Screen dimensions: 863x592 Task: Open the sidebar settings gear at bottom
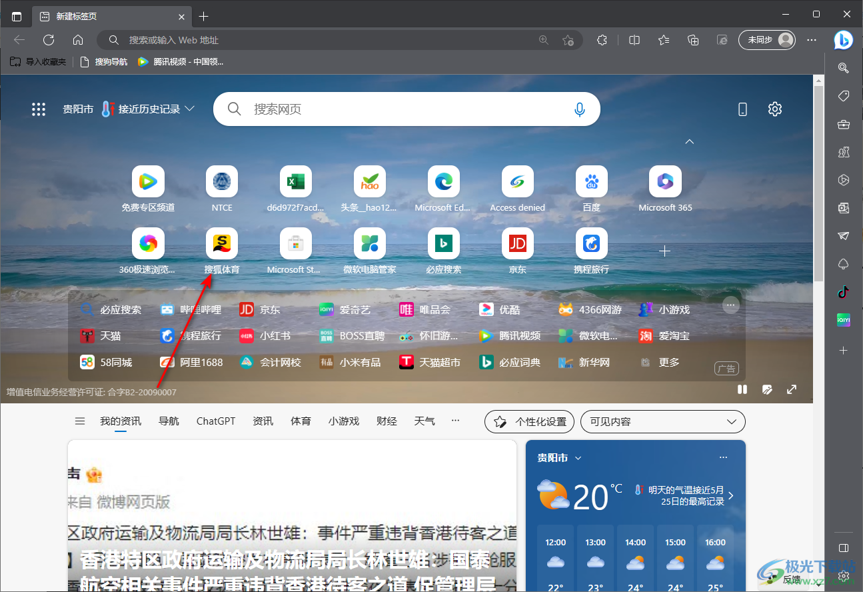coord(844,575)
